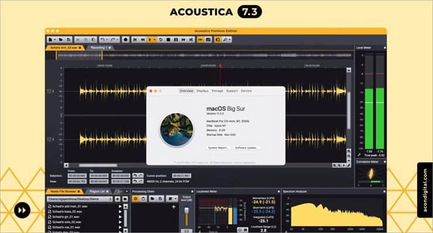Click the Copy icon in main toolbar

click(x=86, y=40)
